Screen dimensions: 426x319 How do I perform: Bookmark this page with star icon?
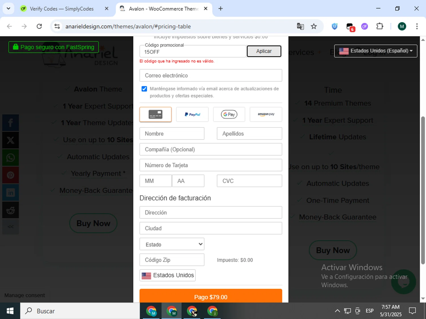[314, 26]
